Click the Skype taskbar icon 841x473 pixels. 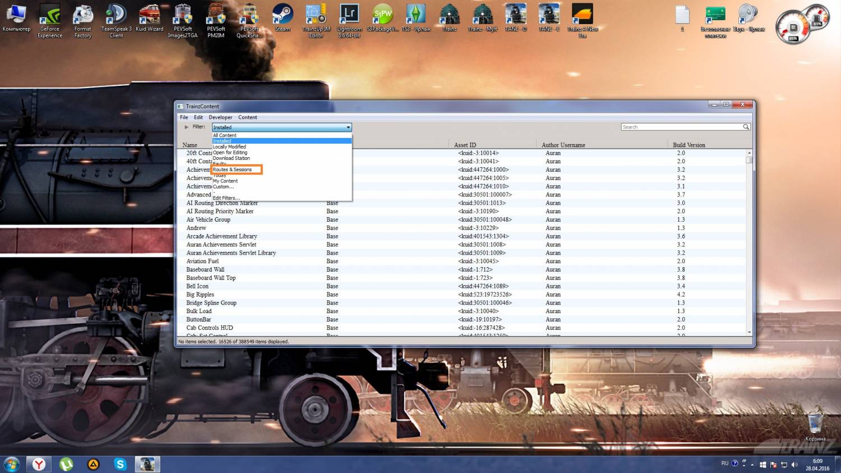120,464
